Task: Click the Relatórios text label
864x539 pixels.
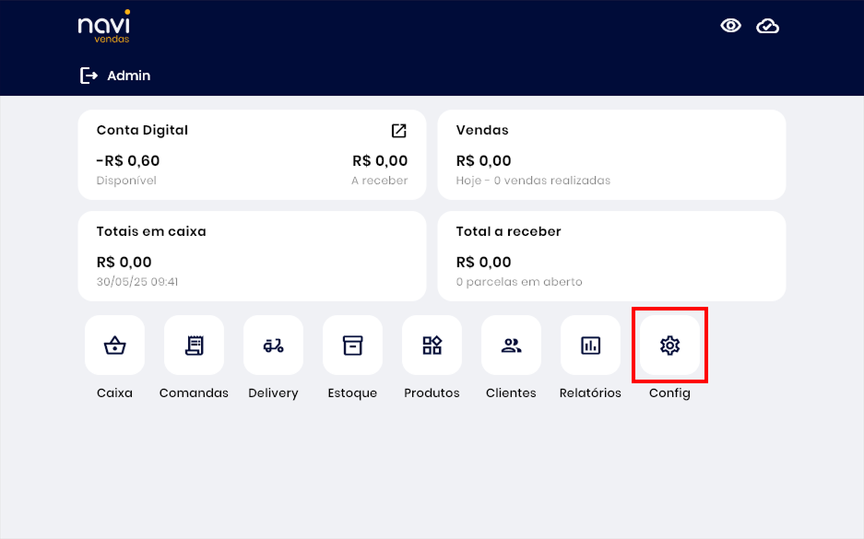Action: tap(590, 393)
